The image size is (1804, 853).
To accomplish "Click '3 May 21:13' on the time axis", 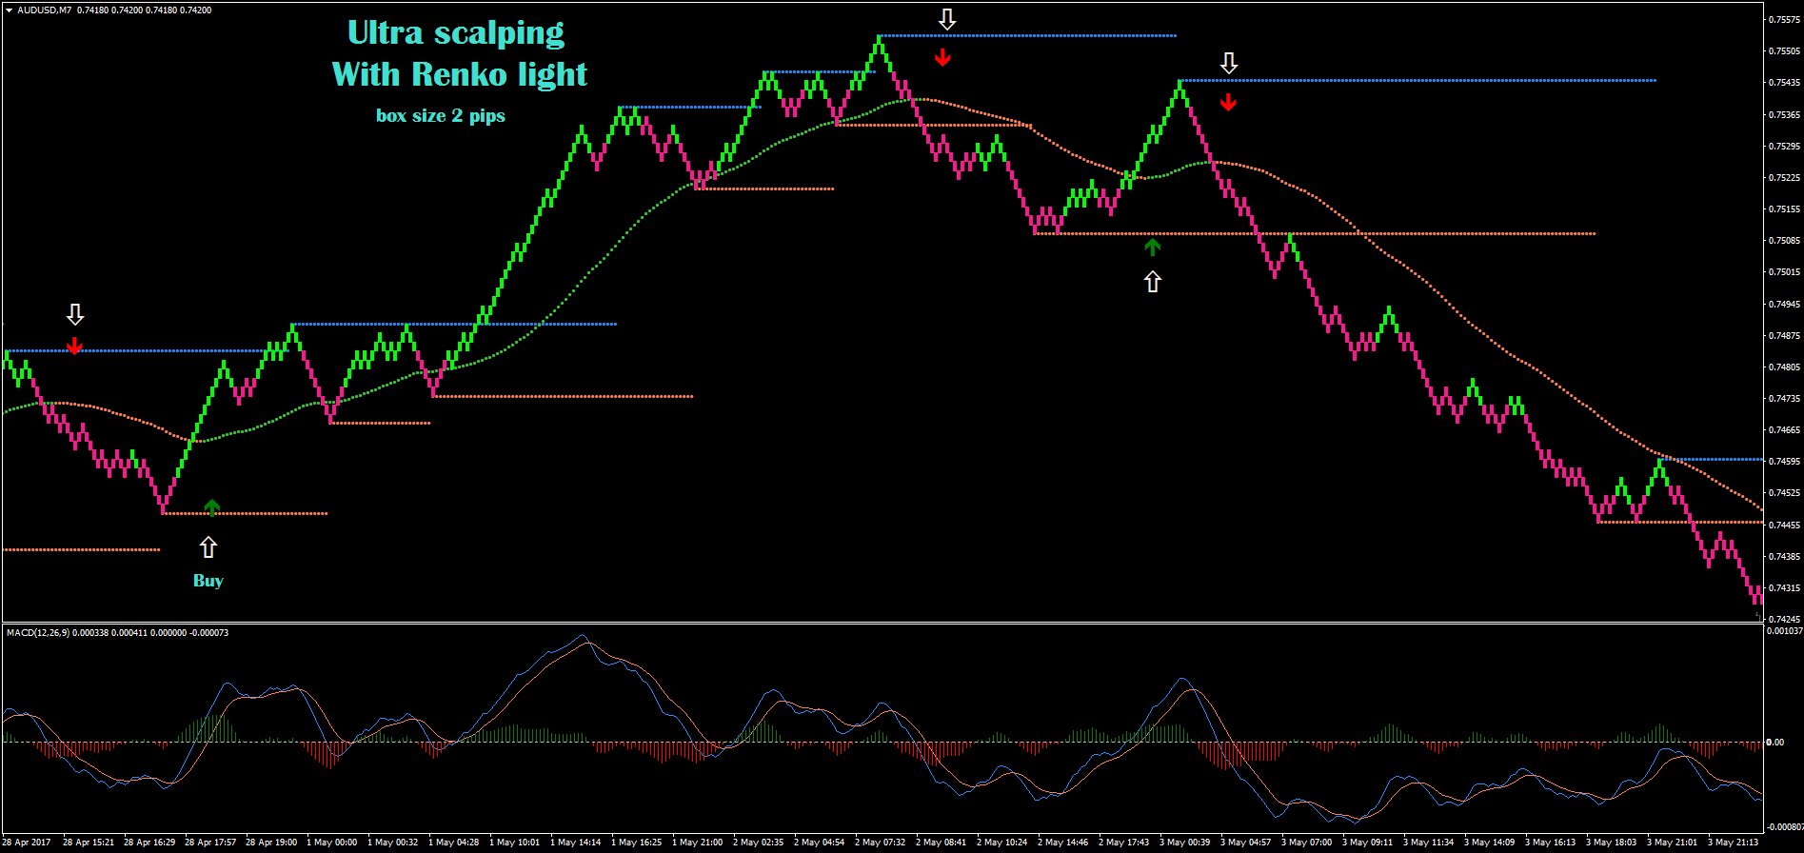I will click(1734, 843).
